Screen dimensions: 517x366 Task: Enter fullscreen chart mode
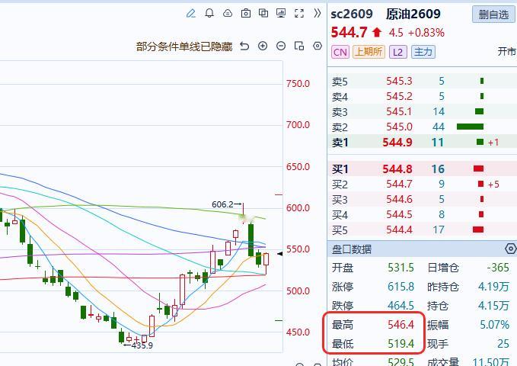tap(299, 13)
